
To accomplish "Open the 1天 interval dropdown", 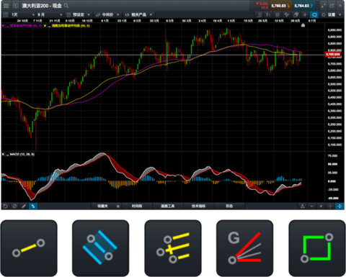I will click(x=23, y=15).
